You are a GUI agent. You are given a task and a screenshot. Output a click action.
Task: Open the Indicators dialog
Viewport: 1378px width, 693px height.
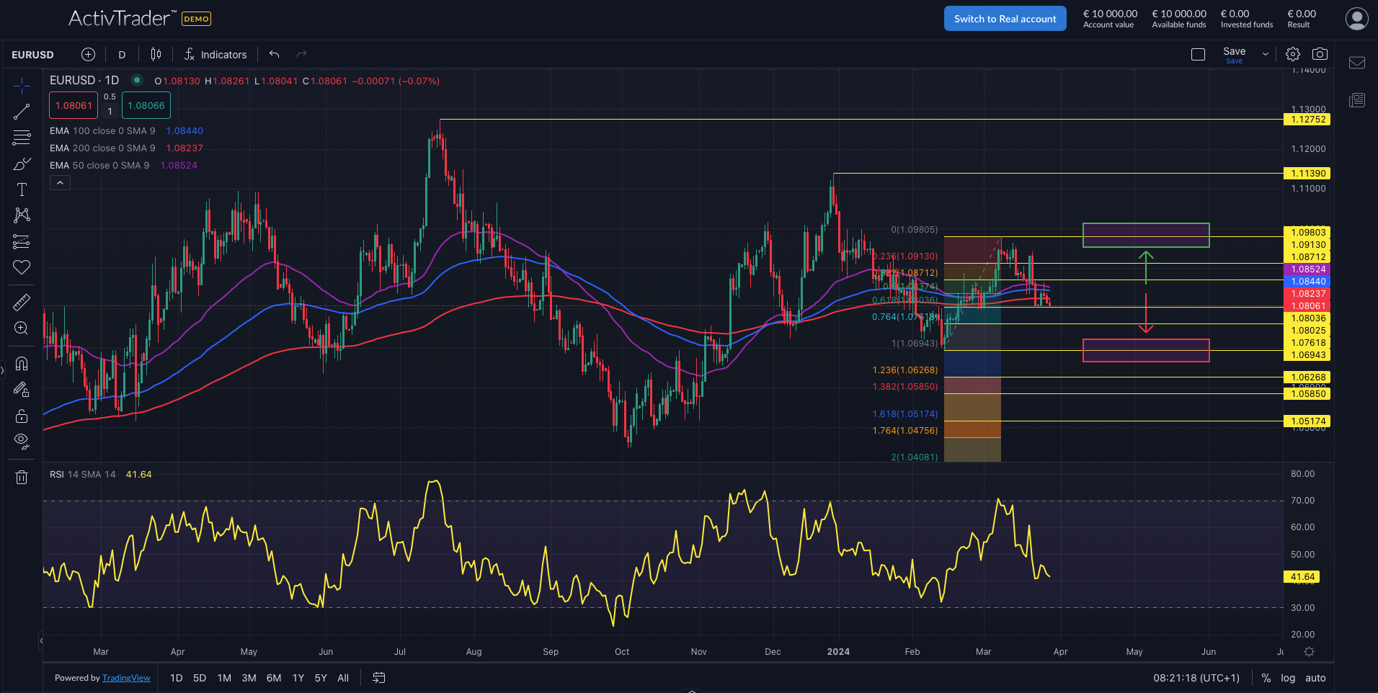215,53
